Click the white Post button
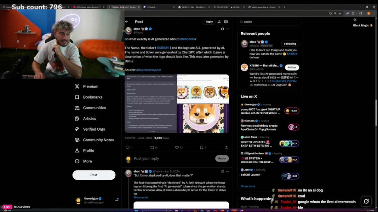378x212 pixels. 94,175
